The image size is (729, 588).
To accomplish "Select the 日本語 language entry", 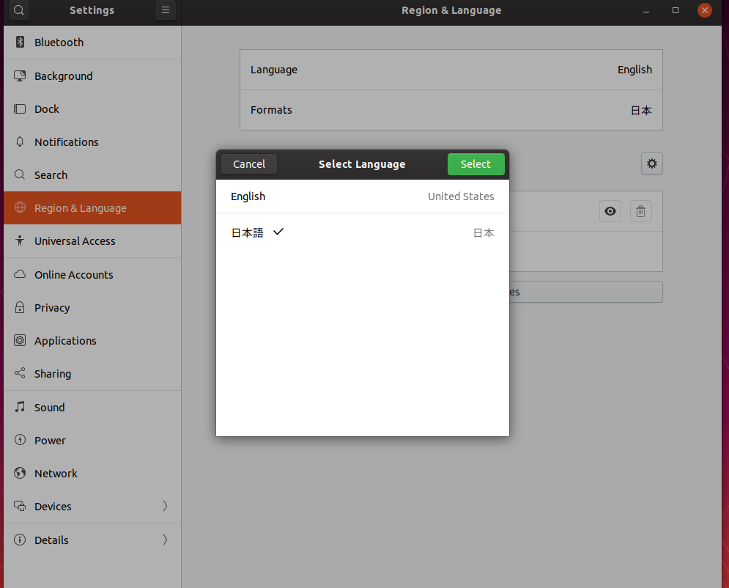I will pos(363,232).
